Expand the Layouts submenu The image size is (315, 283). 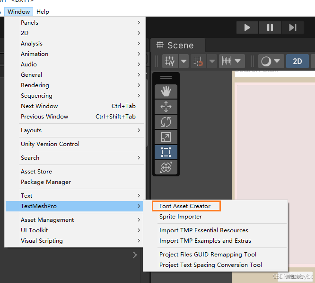point(75,130)
